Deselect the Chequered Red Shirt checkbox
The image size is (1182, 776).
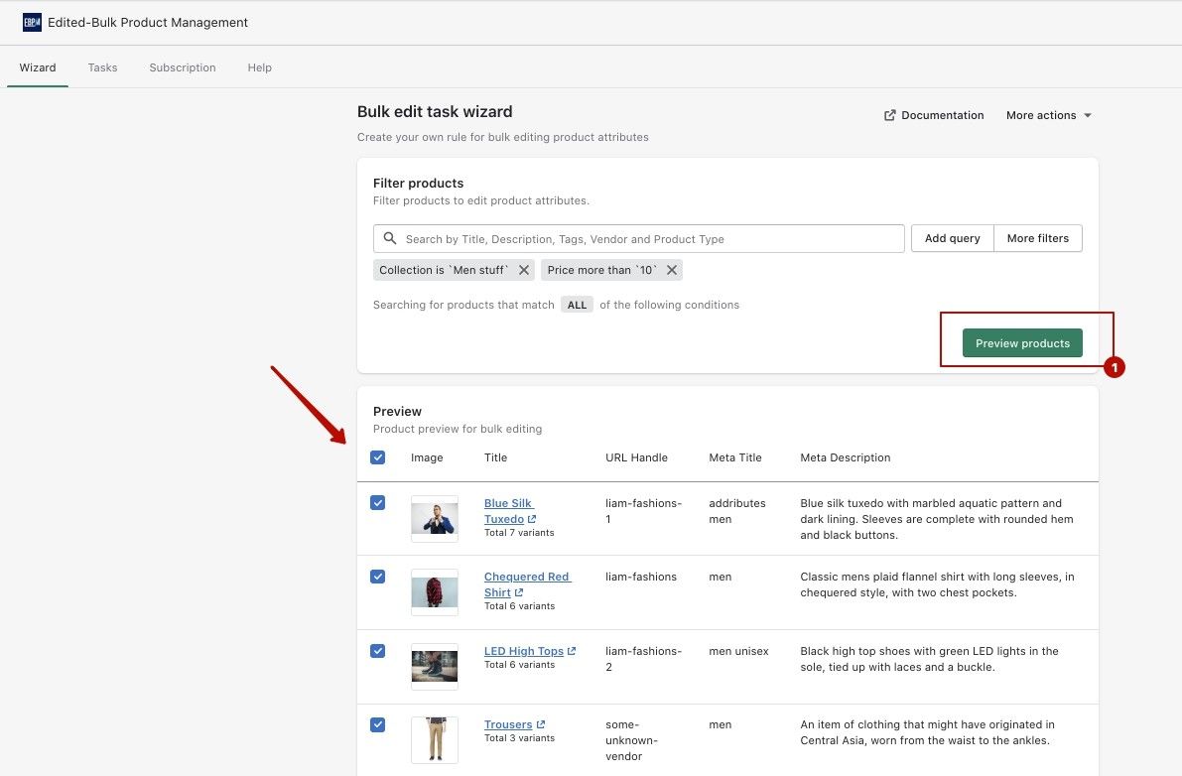(x=378, y=577)
